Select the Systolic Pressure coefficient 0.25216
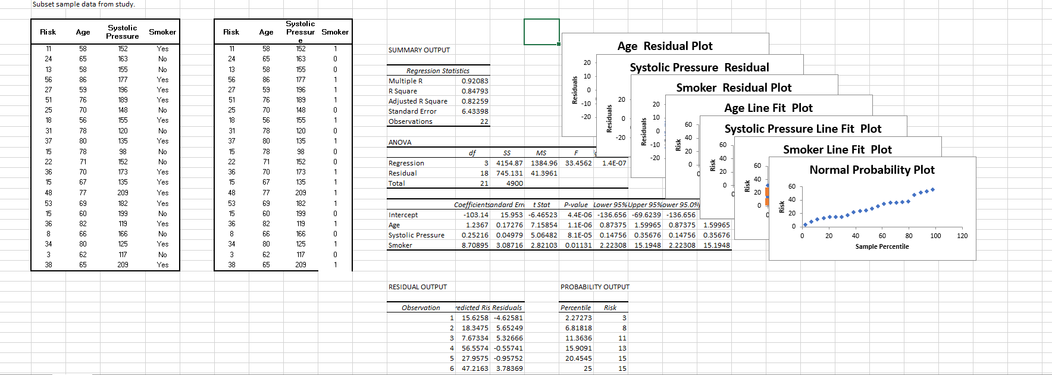 pyautogui.click(x=475, y=235)
